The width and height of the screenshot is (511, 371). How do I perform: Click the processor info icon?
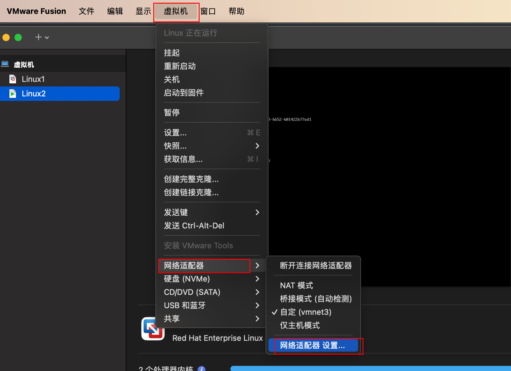coord(201,369)
